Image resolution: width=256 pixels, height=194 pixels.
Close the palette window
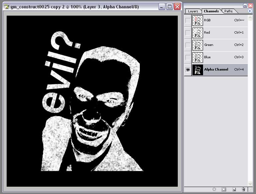click(250, 6)
